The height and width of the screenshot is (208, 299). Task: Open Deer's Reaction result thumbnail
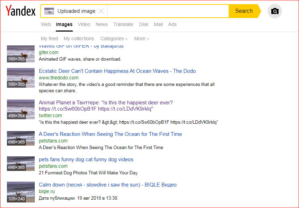pos(21,138)
